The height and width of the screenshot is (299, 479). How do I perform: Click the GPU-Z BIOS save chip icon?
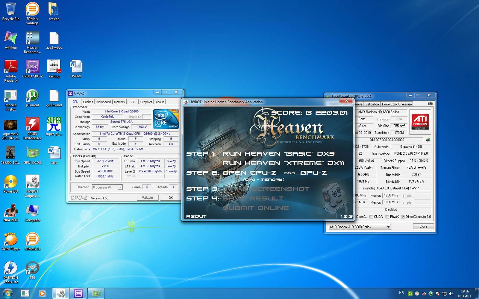(428, 140)
